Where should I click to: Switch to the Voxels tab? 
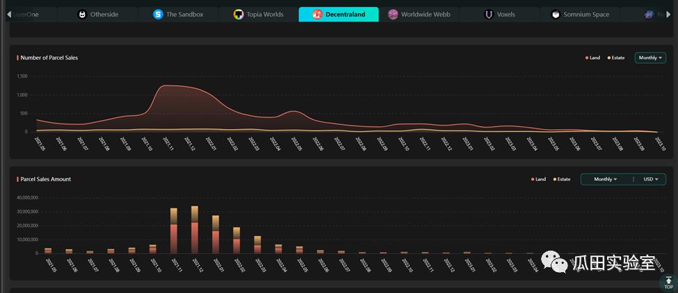[x=499, y=15]
